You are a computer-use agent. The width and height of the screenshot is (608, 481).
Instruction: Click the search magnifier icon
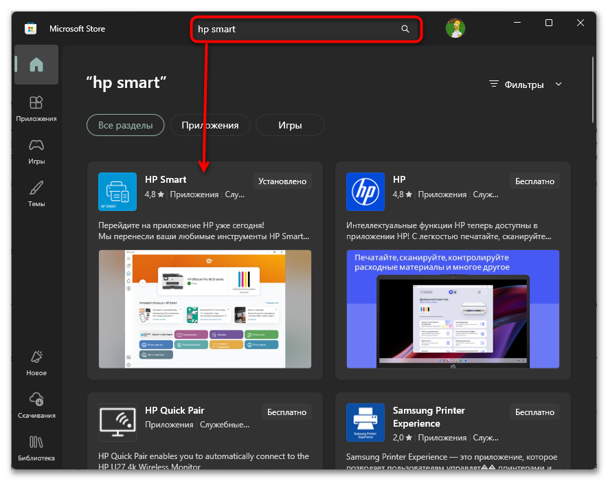pyautogui.click(x=405, y=29)
